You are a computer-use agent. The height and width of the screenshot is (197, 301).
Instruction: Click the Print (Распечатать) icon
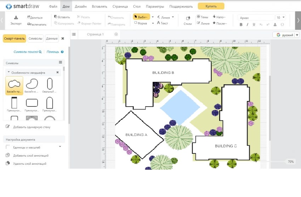click(x=29, y=24)
